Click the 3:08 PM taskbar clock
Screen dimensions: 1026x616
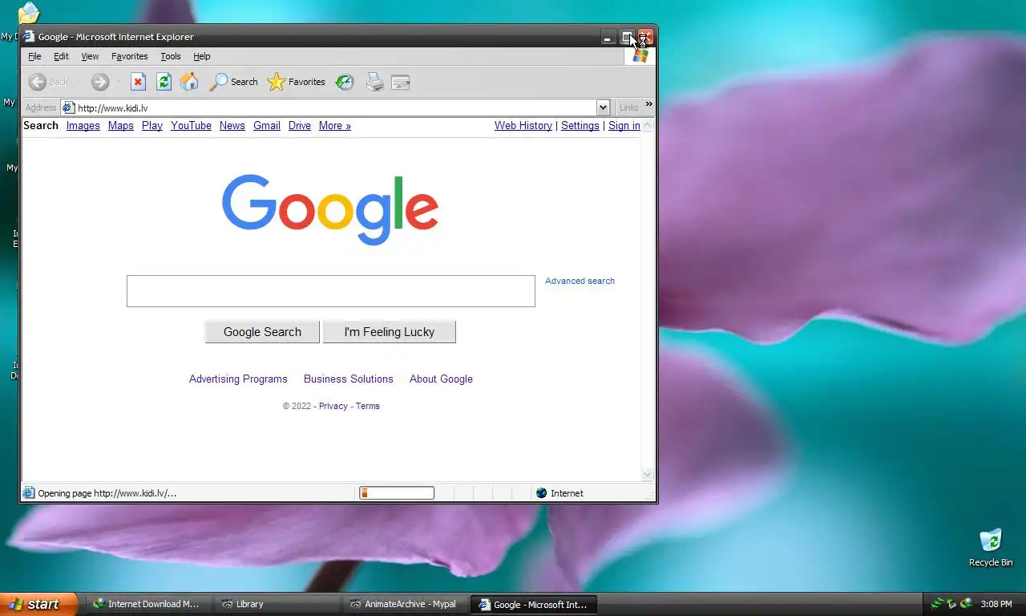tap(996, 604)
